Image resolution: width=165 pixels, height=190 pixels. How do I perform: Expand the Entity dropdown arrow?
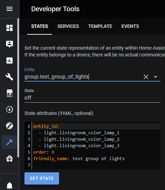click(x=155, y=77)
